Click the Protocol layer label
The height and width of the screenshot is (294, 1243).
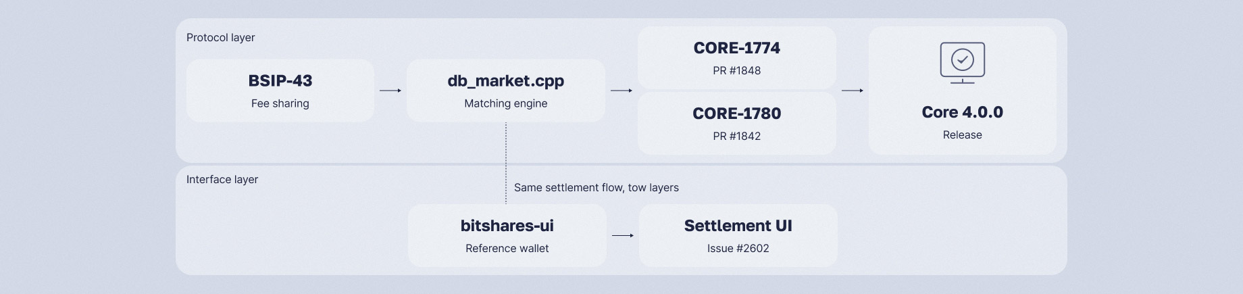pos(220,37)
